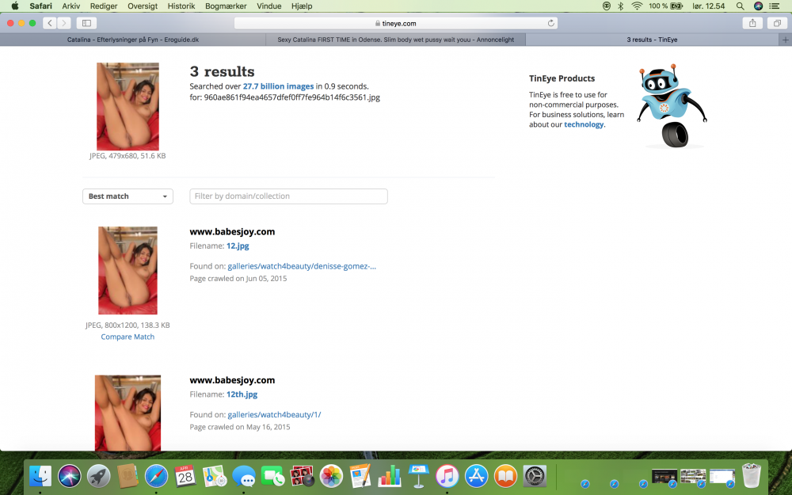Open the Hjælp menu
This screenshot has height=495, width=792.
[302, 6]
